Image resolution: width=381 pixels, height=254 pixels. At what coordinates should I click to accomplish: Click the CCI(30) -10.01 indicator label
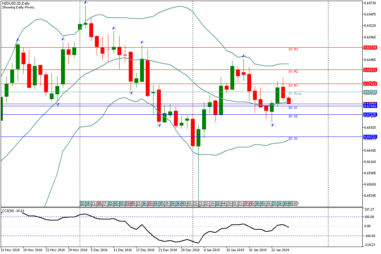[x=13, y=211]
